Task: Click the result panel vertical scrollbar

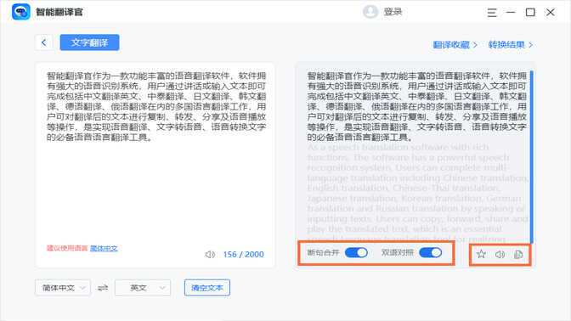Action: click(x=532, y=157)
